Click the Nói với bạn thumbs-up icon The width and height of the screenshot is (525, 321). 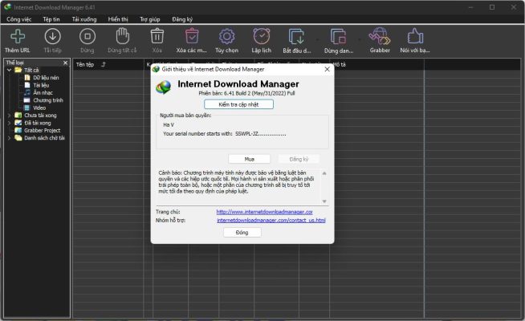point(414,36)
